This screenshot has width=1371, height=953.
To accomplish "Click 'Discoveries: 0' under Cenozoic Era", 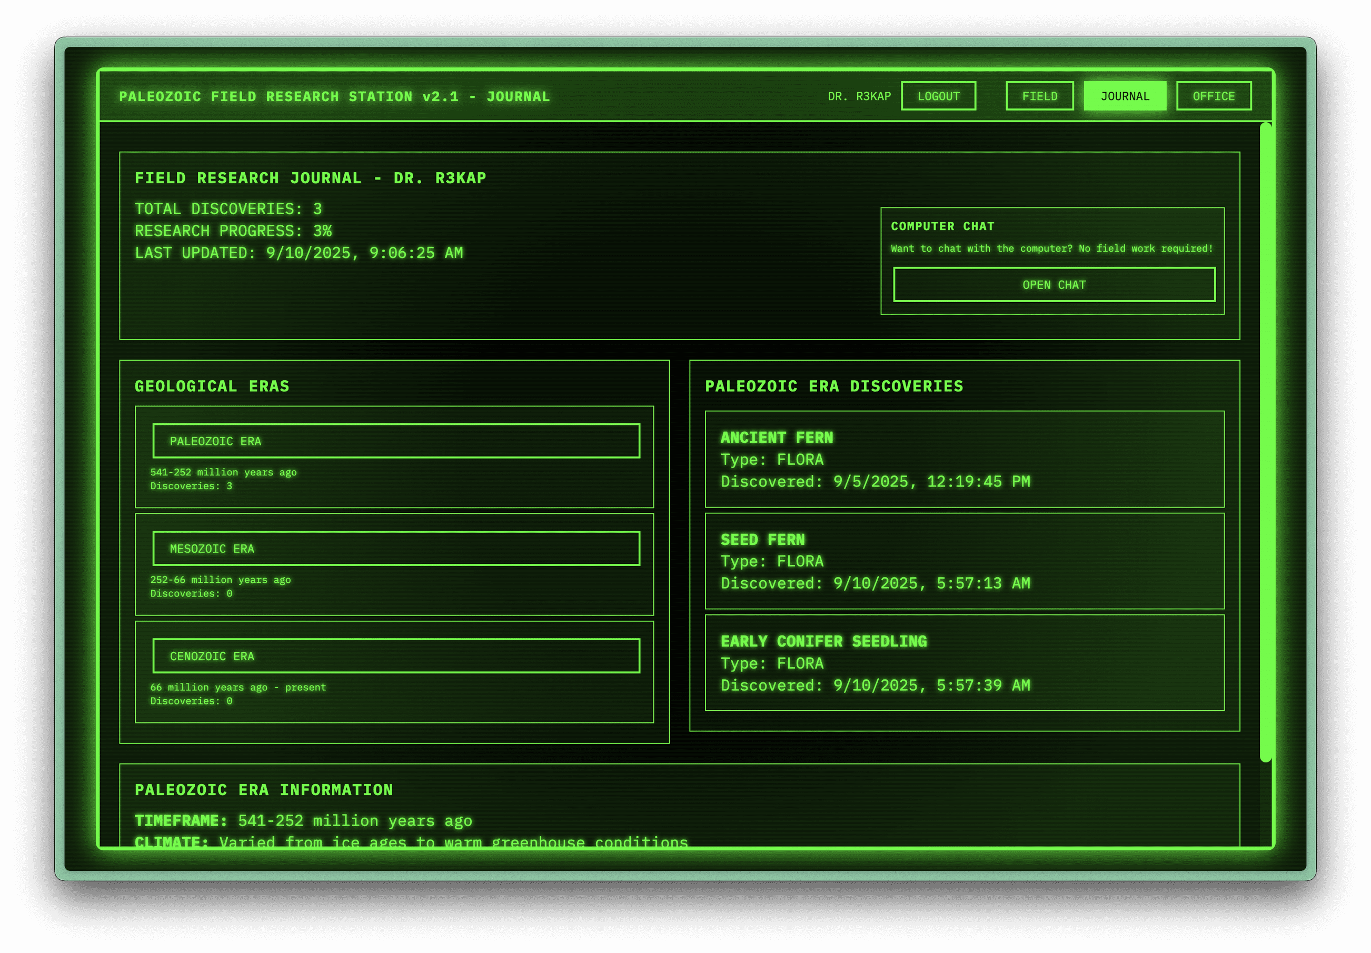I will pos(191,701).
